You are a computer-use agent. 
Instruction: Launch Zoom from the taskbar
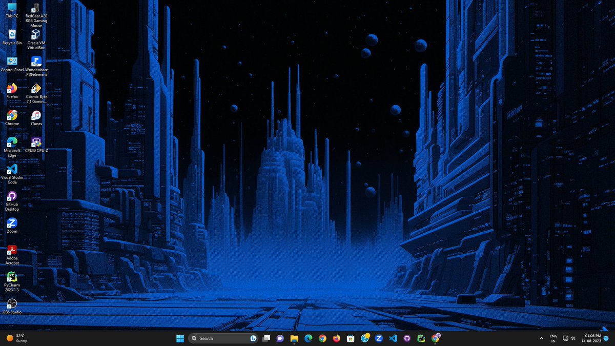point(379,338)
